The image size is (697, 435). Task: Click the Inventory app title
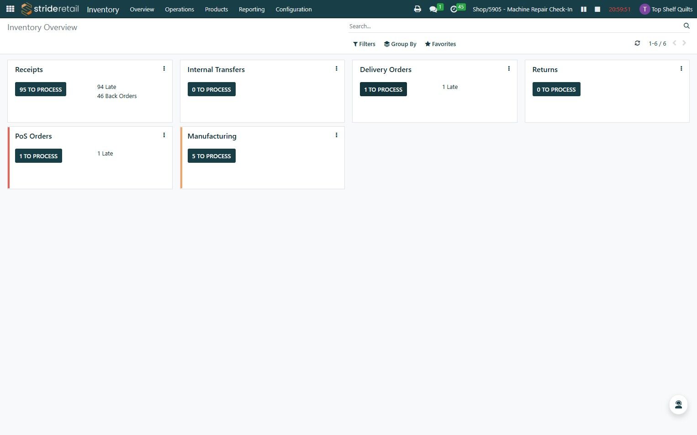[103, 10]
